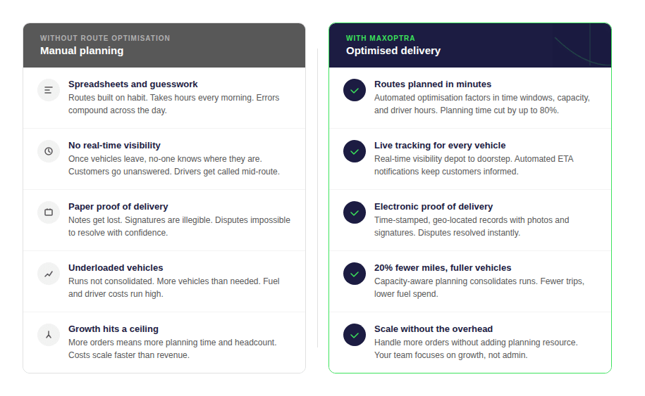
Task: Click the Spreadsheets and guesswork title
Action: point(133,84)
